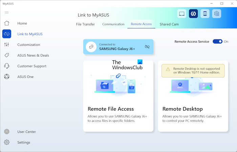Open the Remote Desktop card
Image resolution: width=237 pixels, height=152 pixels.
pyautogui.click(x=193, y=96)
